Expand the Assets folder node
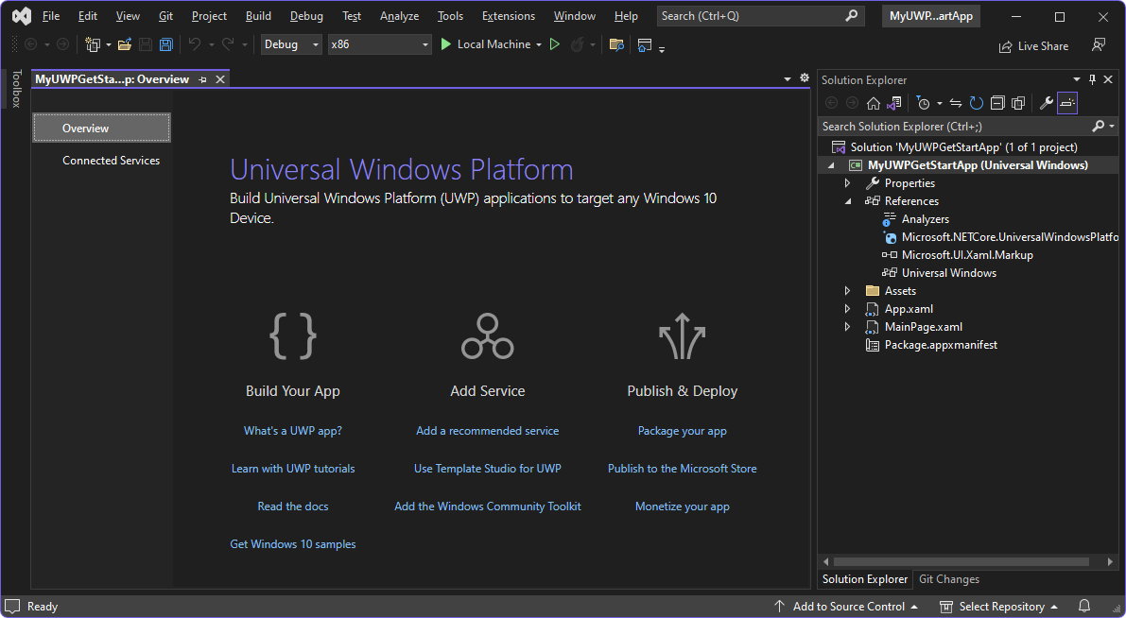This screenshot has height=618, width=1126. coord(848,290)
